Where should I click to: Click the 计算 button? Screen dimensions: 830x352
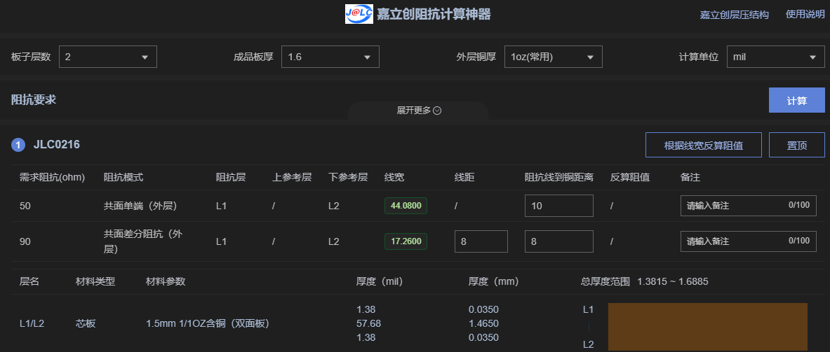pos(796,100)
